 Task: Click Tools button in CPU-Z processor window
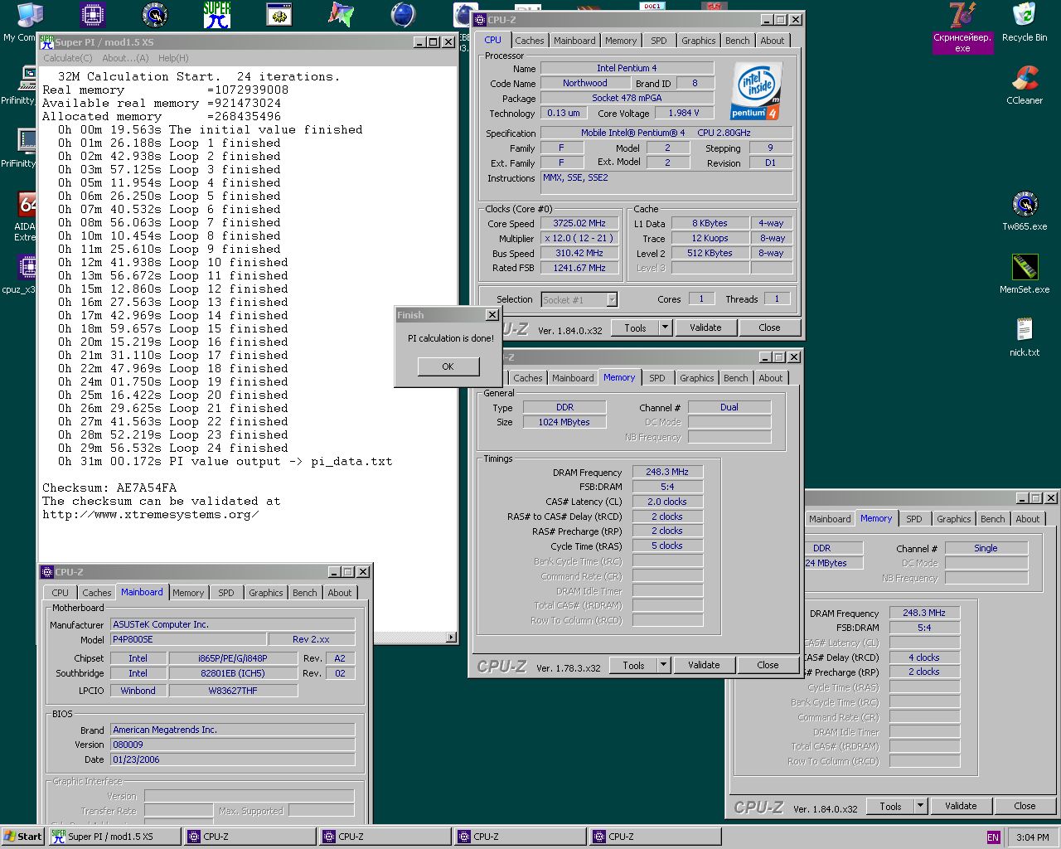pyautogui.click(x=635, y=327)
